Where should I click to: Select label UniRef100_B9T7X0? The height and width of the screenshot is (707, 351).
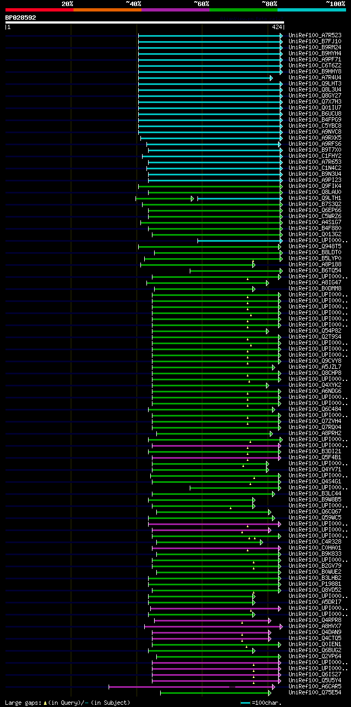(x=315, y=150)
